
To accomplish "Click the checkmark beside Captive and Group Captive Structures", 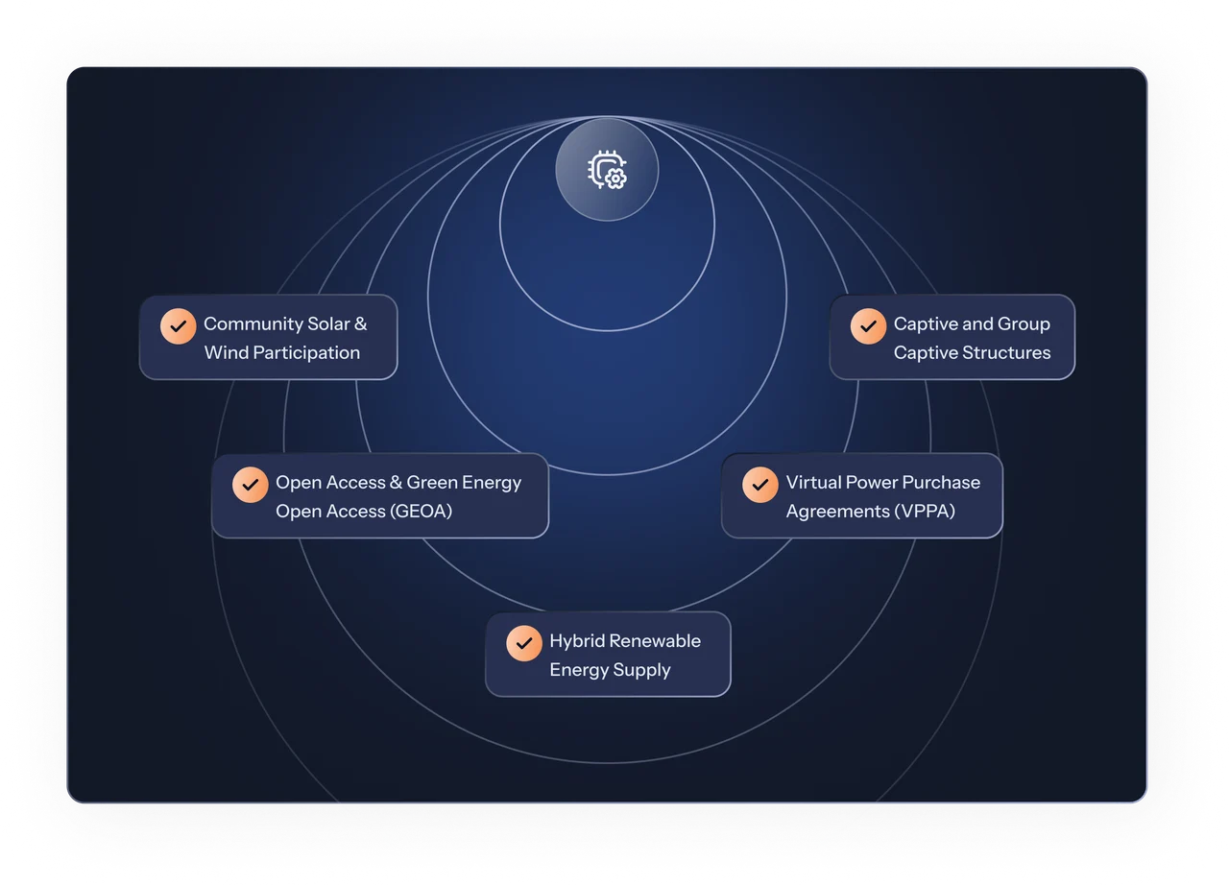I will 868,326.
